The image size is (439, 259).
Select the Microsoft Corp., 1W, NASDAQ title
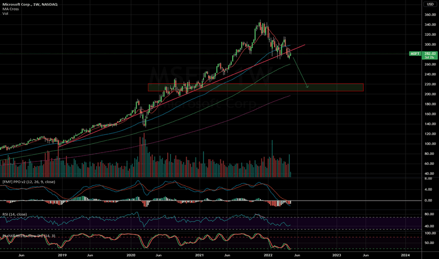(x=30, y=5)
